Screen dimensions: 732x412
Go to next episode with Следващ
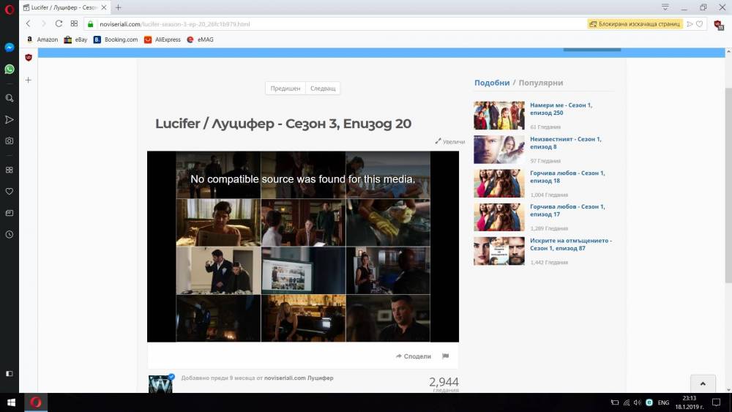(x=323, y=89)
